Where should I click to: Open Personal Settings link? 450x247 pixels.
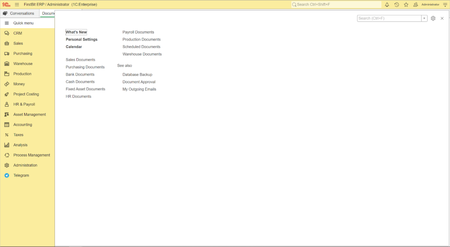tap(81, 39)
